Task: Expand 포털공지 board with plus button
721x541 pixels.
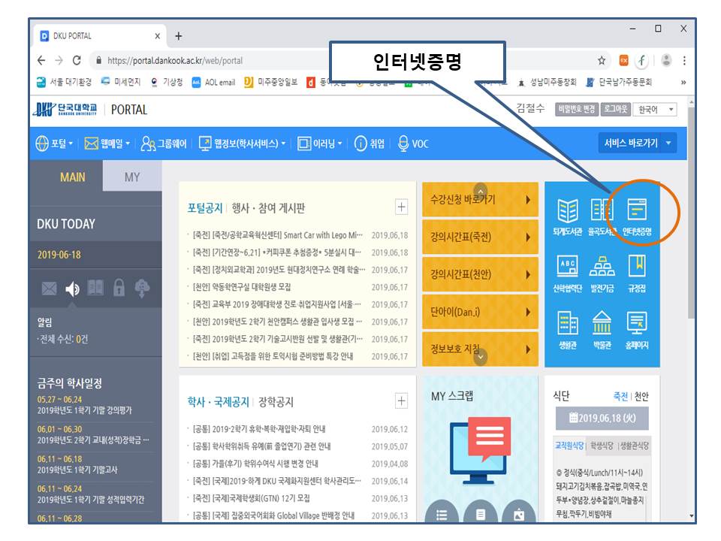Action: click(x=401, y=207)
